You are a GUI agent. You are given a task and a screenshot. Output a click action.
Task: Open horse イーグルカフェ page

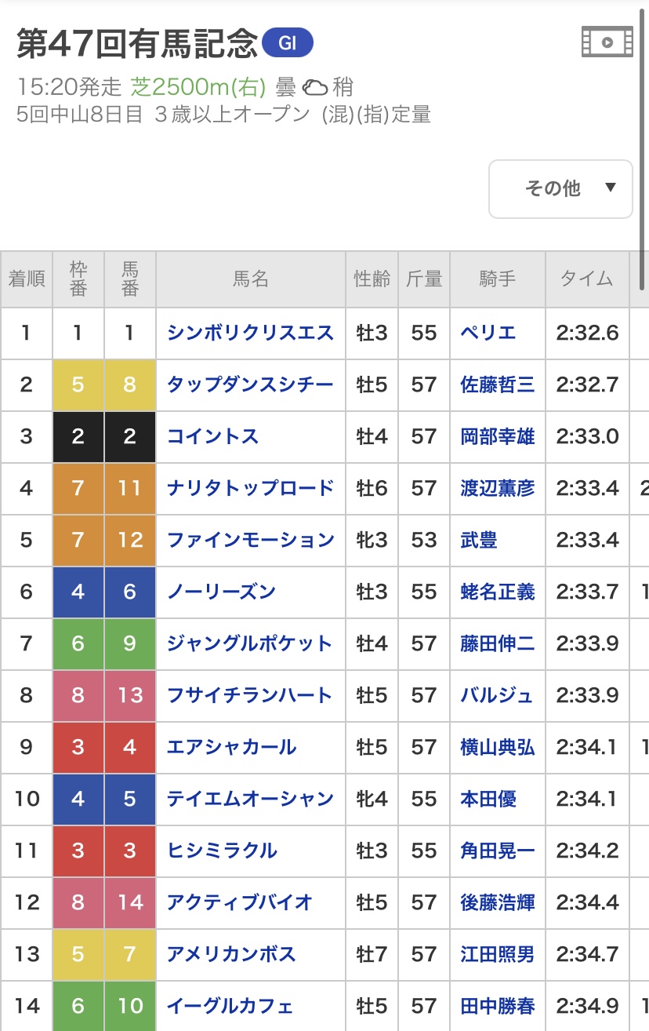[x=230, y=1006]
